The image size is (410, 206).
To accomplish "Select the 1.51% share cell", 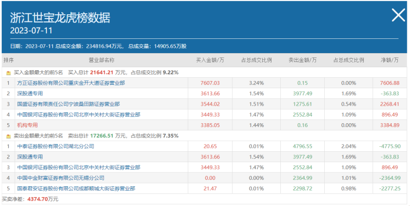I will coord(256,104).
